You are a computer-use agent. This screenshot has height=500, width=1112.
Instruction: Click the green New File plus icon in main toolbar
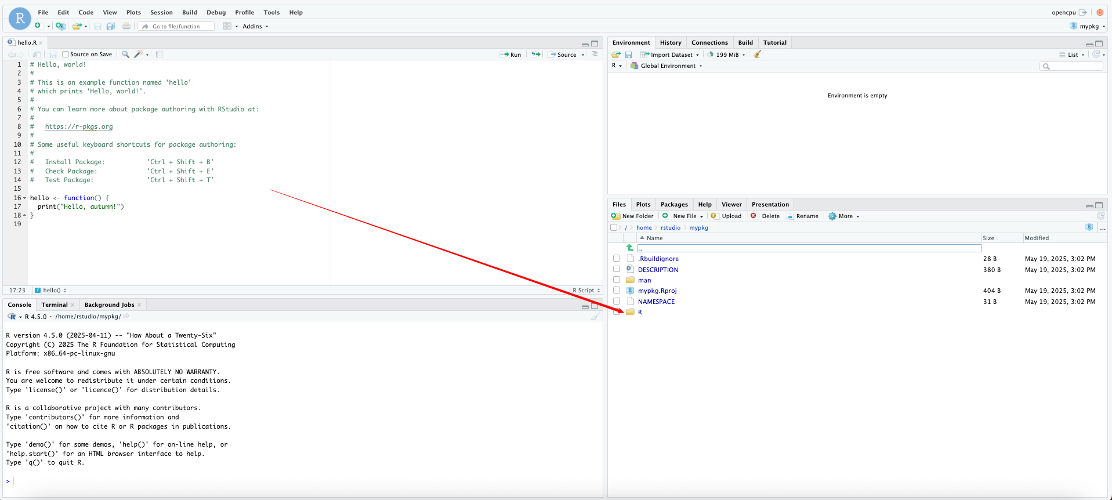point(38,26)
